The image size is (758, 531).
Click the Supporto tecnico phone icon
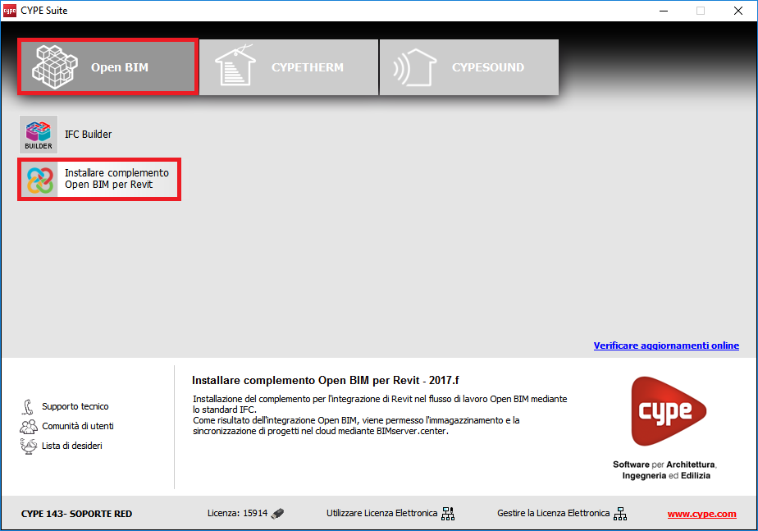(28, 407)
